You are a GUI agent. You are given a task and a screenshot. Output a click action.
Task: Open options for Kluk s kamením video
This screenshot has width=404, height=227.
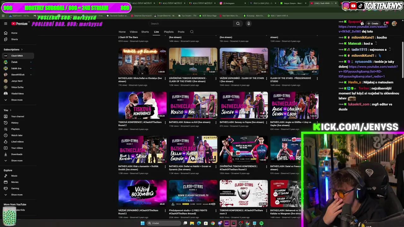tap(165, 167)
